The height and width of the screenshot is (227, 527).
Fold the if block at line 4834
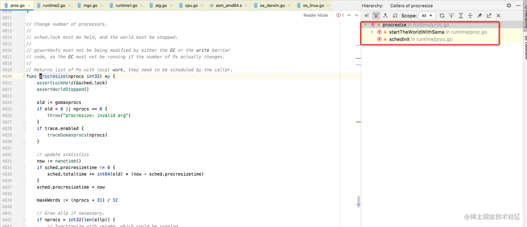[x=24, y=168]
